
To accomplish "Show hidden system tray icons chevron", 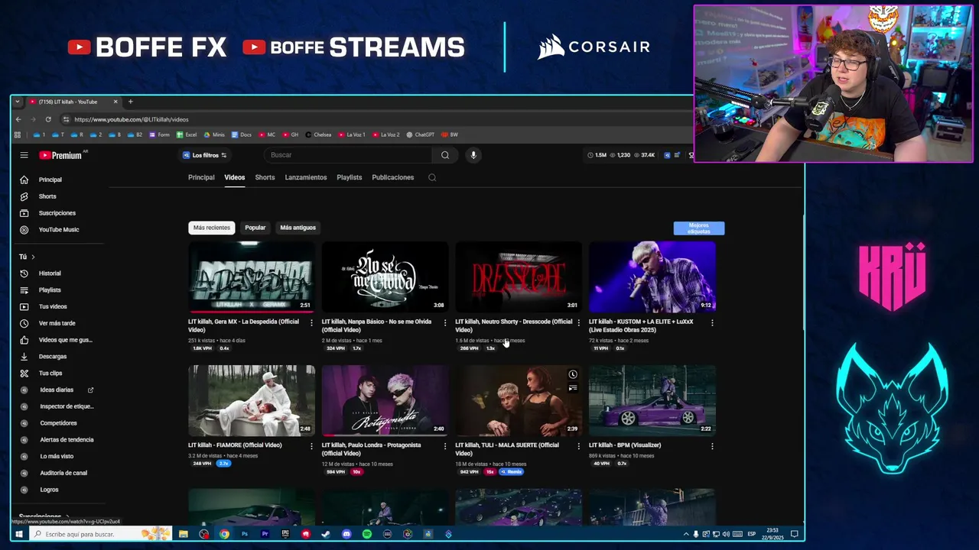I will coord(686,534).
